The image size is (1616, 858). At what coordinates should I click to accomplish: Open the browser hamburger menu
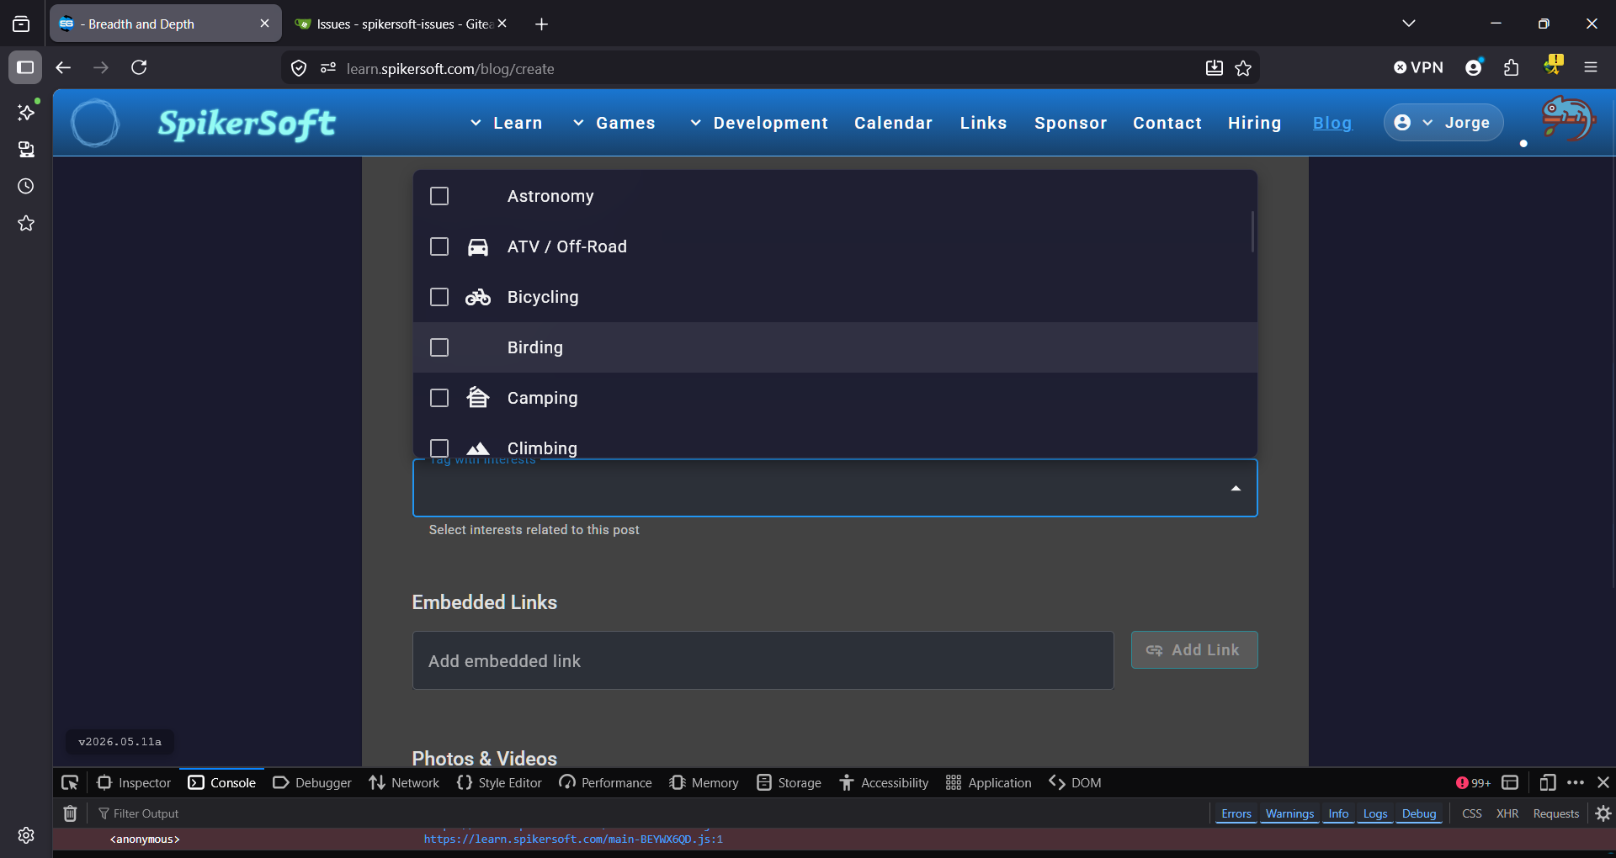[x=1591, y=67]
